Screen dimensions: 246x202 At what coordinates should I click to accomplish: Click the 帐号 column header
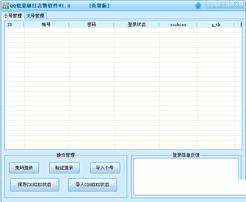pyautogui.click(x=46, y=25)
